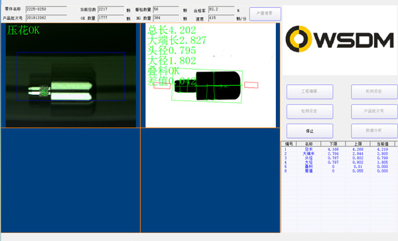398x241 pixels.
Task: Click the NG 数量 field showing 384
Action: [166, 18]
